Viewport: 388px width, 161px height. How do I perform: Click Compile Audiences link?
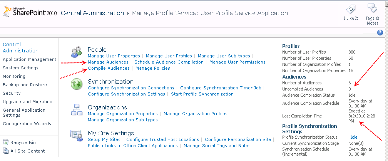(109, 68)
